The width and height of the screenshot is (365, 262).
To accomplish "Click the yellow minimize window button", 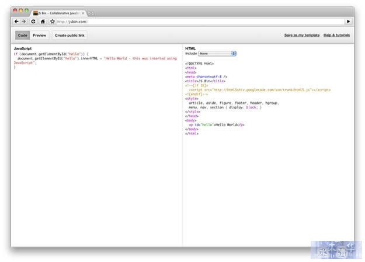I will [x=20, y=11].
